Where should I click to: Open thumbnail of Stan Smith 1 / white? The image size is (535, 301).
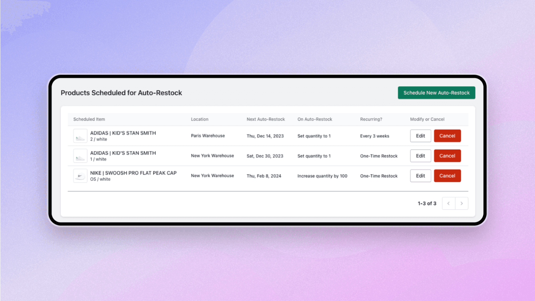(x=80, y=156)
